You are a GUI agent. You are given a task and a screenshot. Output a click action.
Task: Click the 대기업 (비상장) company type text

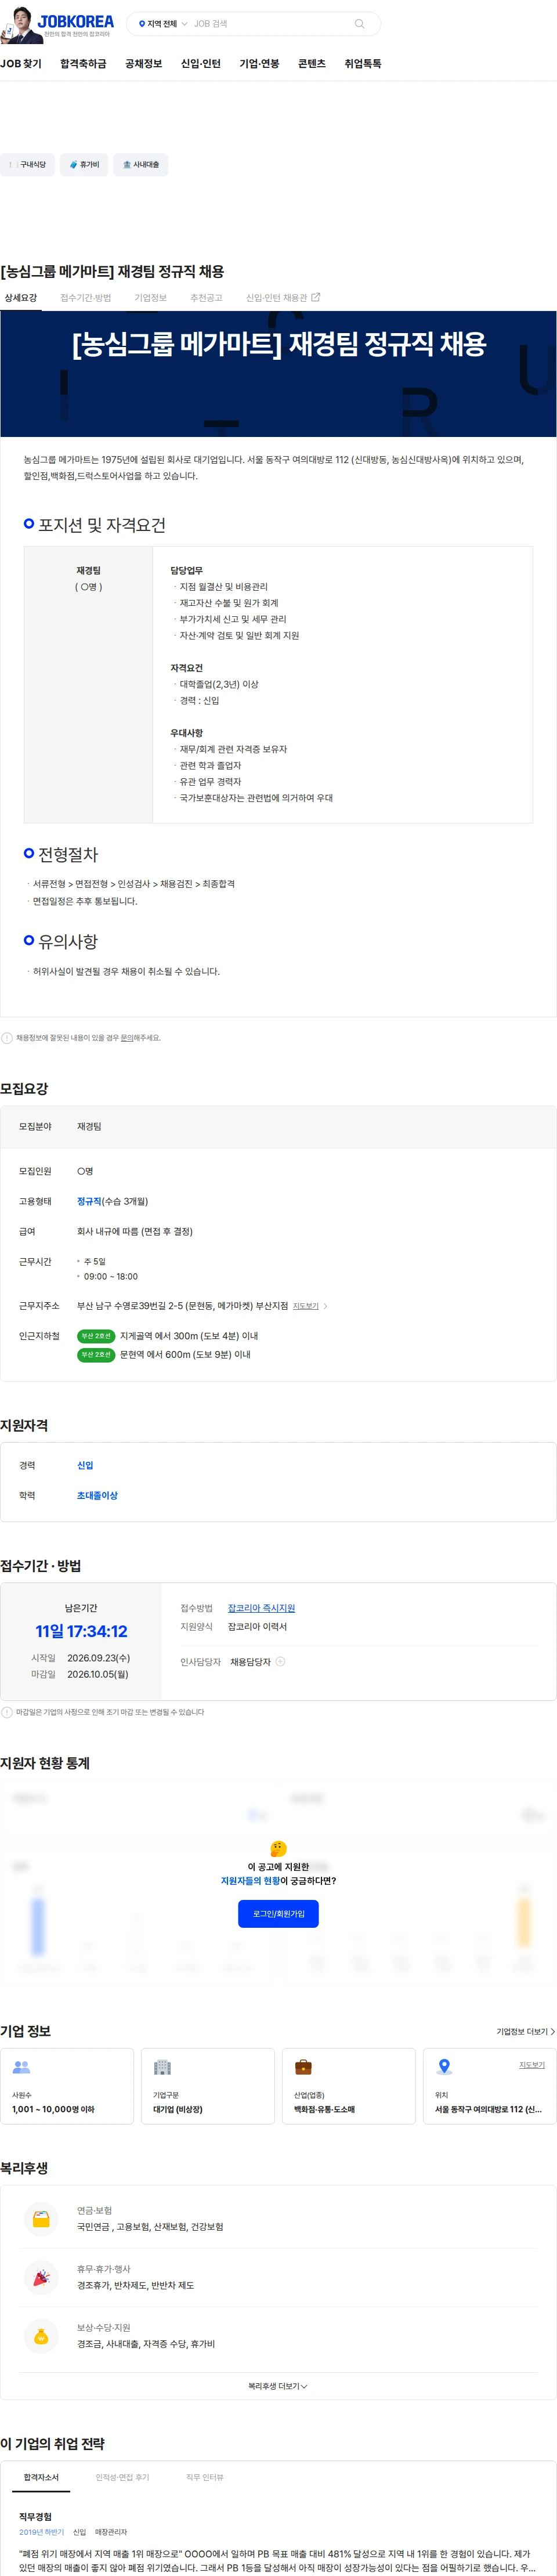[x=178, y=2109]
